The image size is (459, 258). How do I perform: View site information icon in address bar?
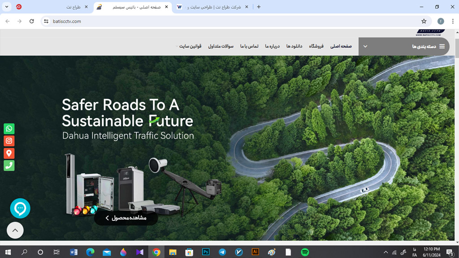(x=46, y=21)
